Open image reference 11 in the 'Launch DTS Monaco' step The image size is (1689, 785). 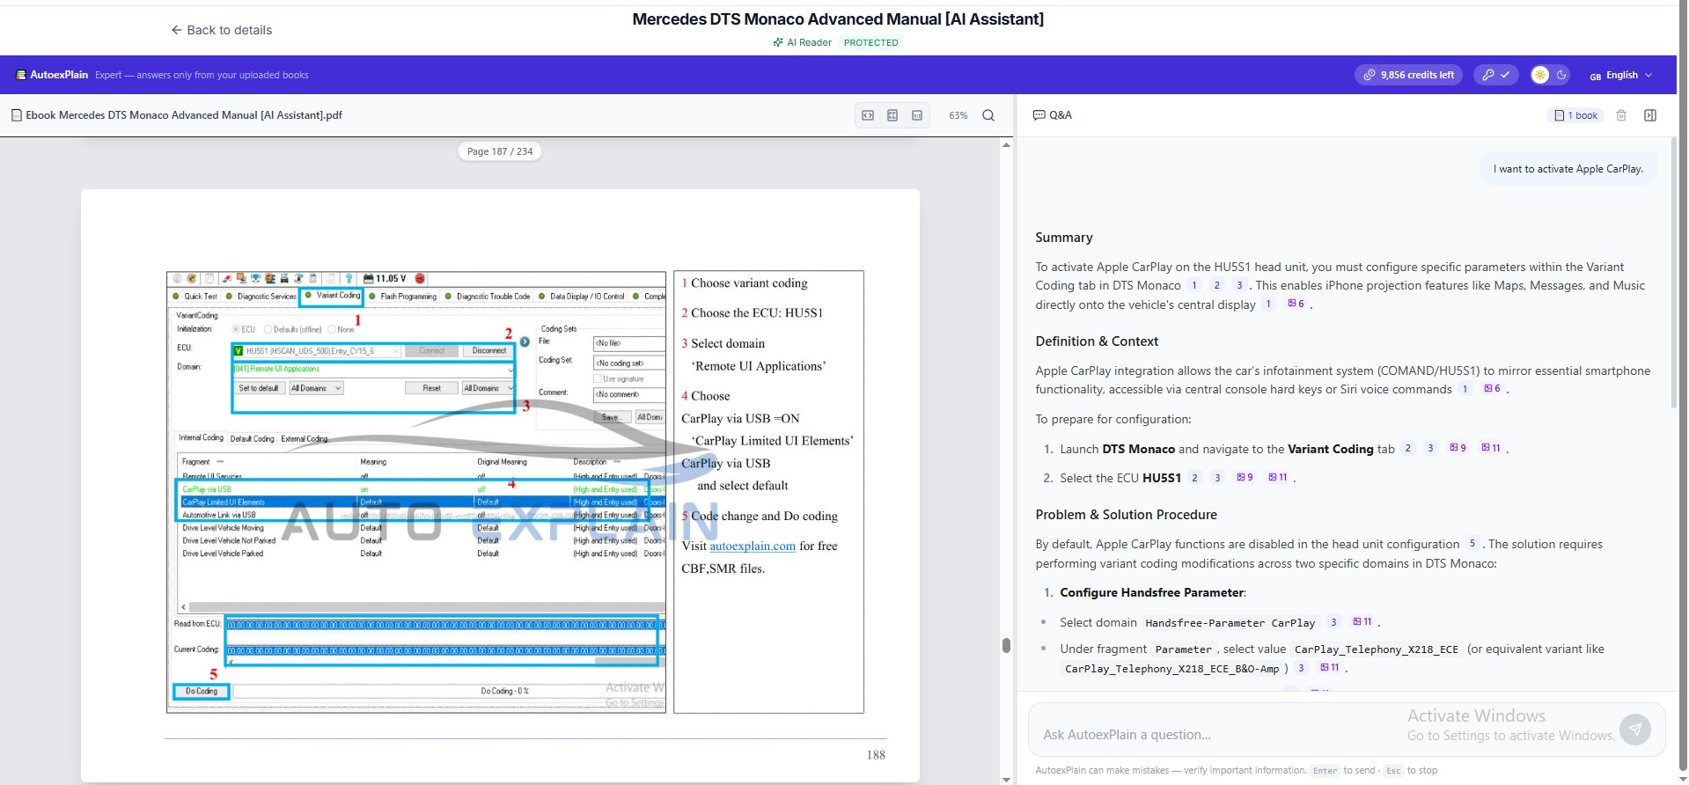tap(1491, 448)
